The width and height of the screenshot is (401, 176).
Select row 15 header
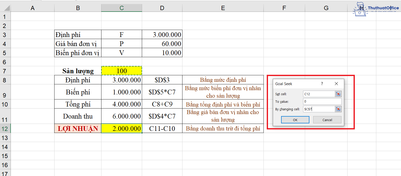pyautogui.click(x=5, y=156)
